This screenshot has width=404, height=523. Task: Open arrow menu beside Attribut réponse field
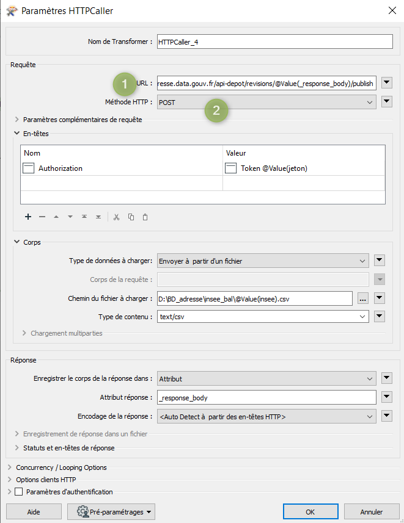click(x=387, y=397)
